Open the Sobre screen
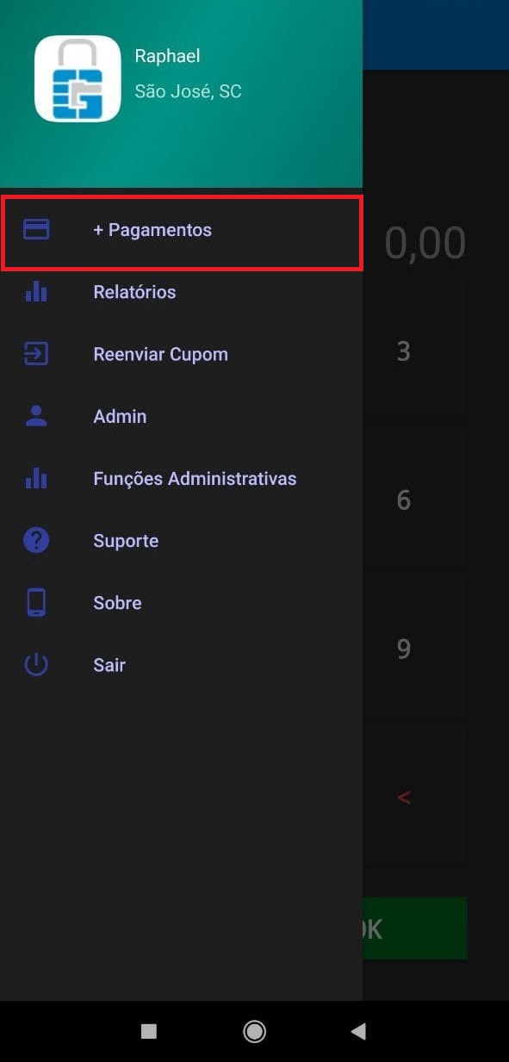 (117, 602)
